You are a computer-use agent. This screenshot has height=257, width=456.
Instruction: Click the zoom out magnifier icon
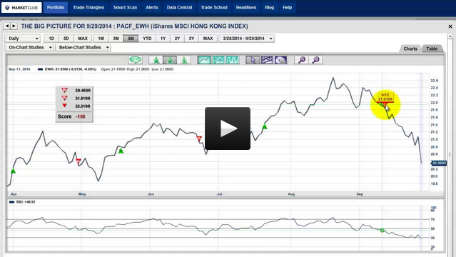(x=315, y=60)
